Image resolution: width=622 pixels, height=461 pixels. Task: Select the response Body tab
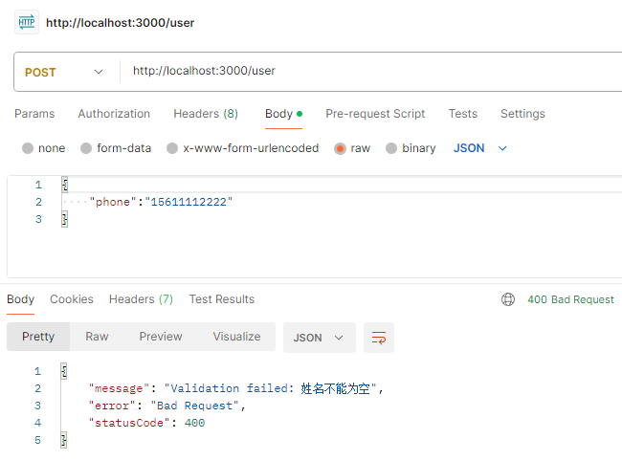(x=21, y=299)
